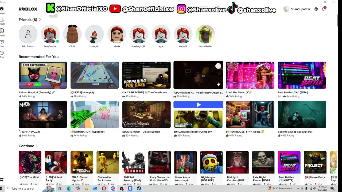Open the Roblox taskbar icon
This screenshot has height=192, width=342.
(130, 189)
